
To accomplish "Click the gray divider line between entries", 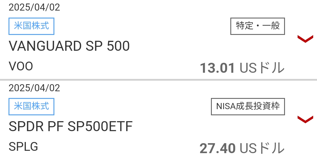I will coord(158,80).
